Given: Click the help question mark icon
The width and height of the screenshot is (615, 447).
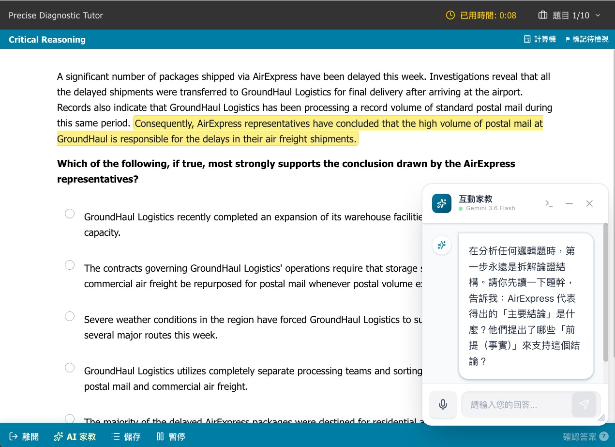Looking at the screenshot, I should pos(603,436).
